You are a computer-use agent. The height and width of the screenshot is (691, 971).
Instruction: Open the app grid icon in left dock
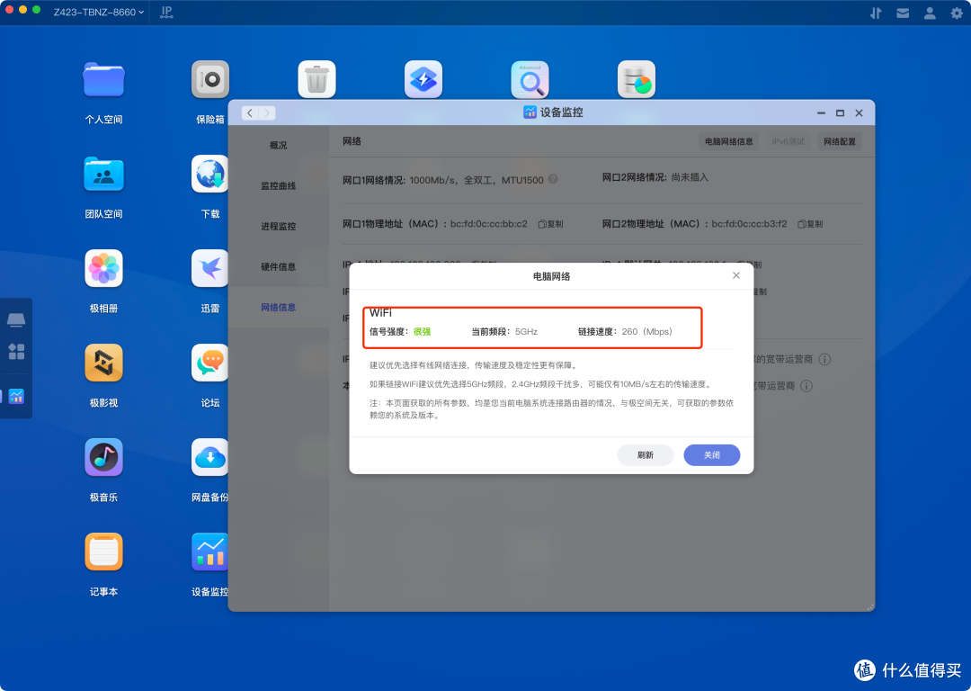point(16,352)
